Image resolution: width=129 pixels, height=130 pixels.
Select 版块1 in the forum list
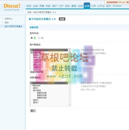click(x=36, y=88)
